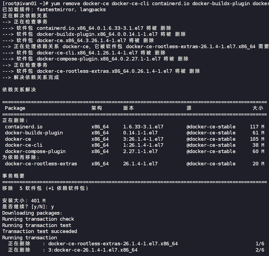Click the "Running transaction check" line
Screen dimensions: 269x256
38,219
